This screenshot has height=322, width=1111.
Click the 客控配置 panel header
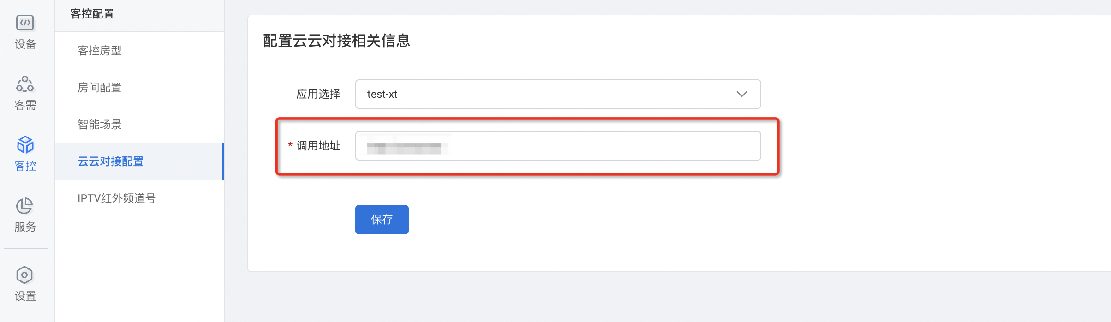click(x=92, y=14)
